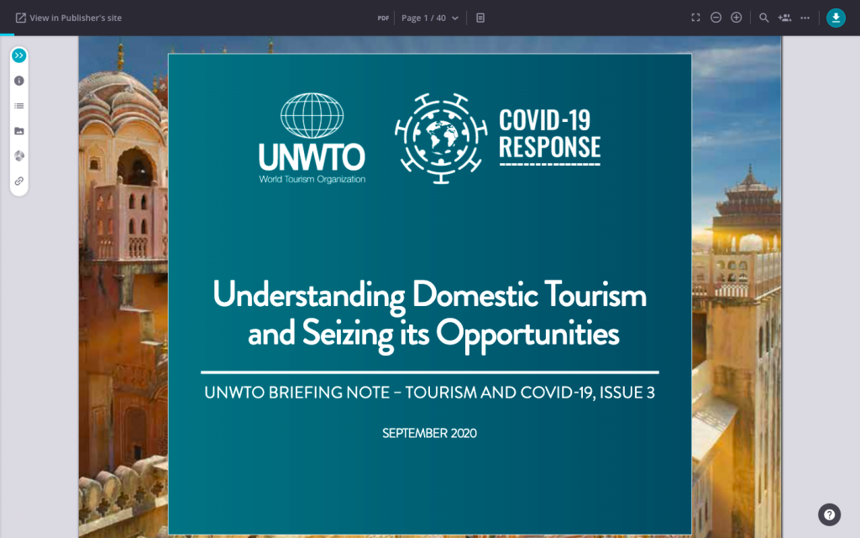The width and height of the screenshot is (860, 538).
Task: Expand the sidebar with double chevron
Action: tap(19, 55)
